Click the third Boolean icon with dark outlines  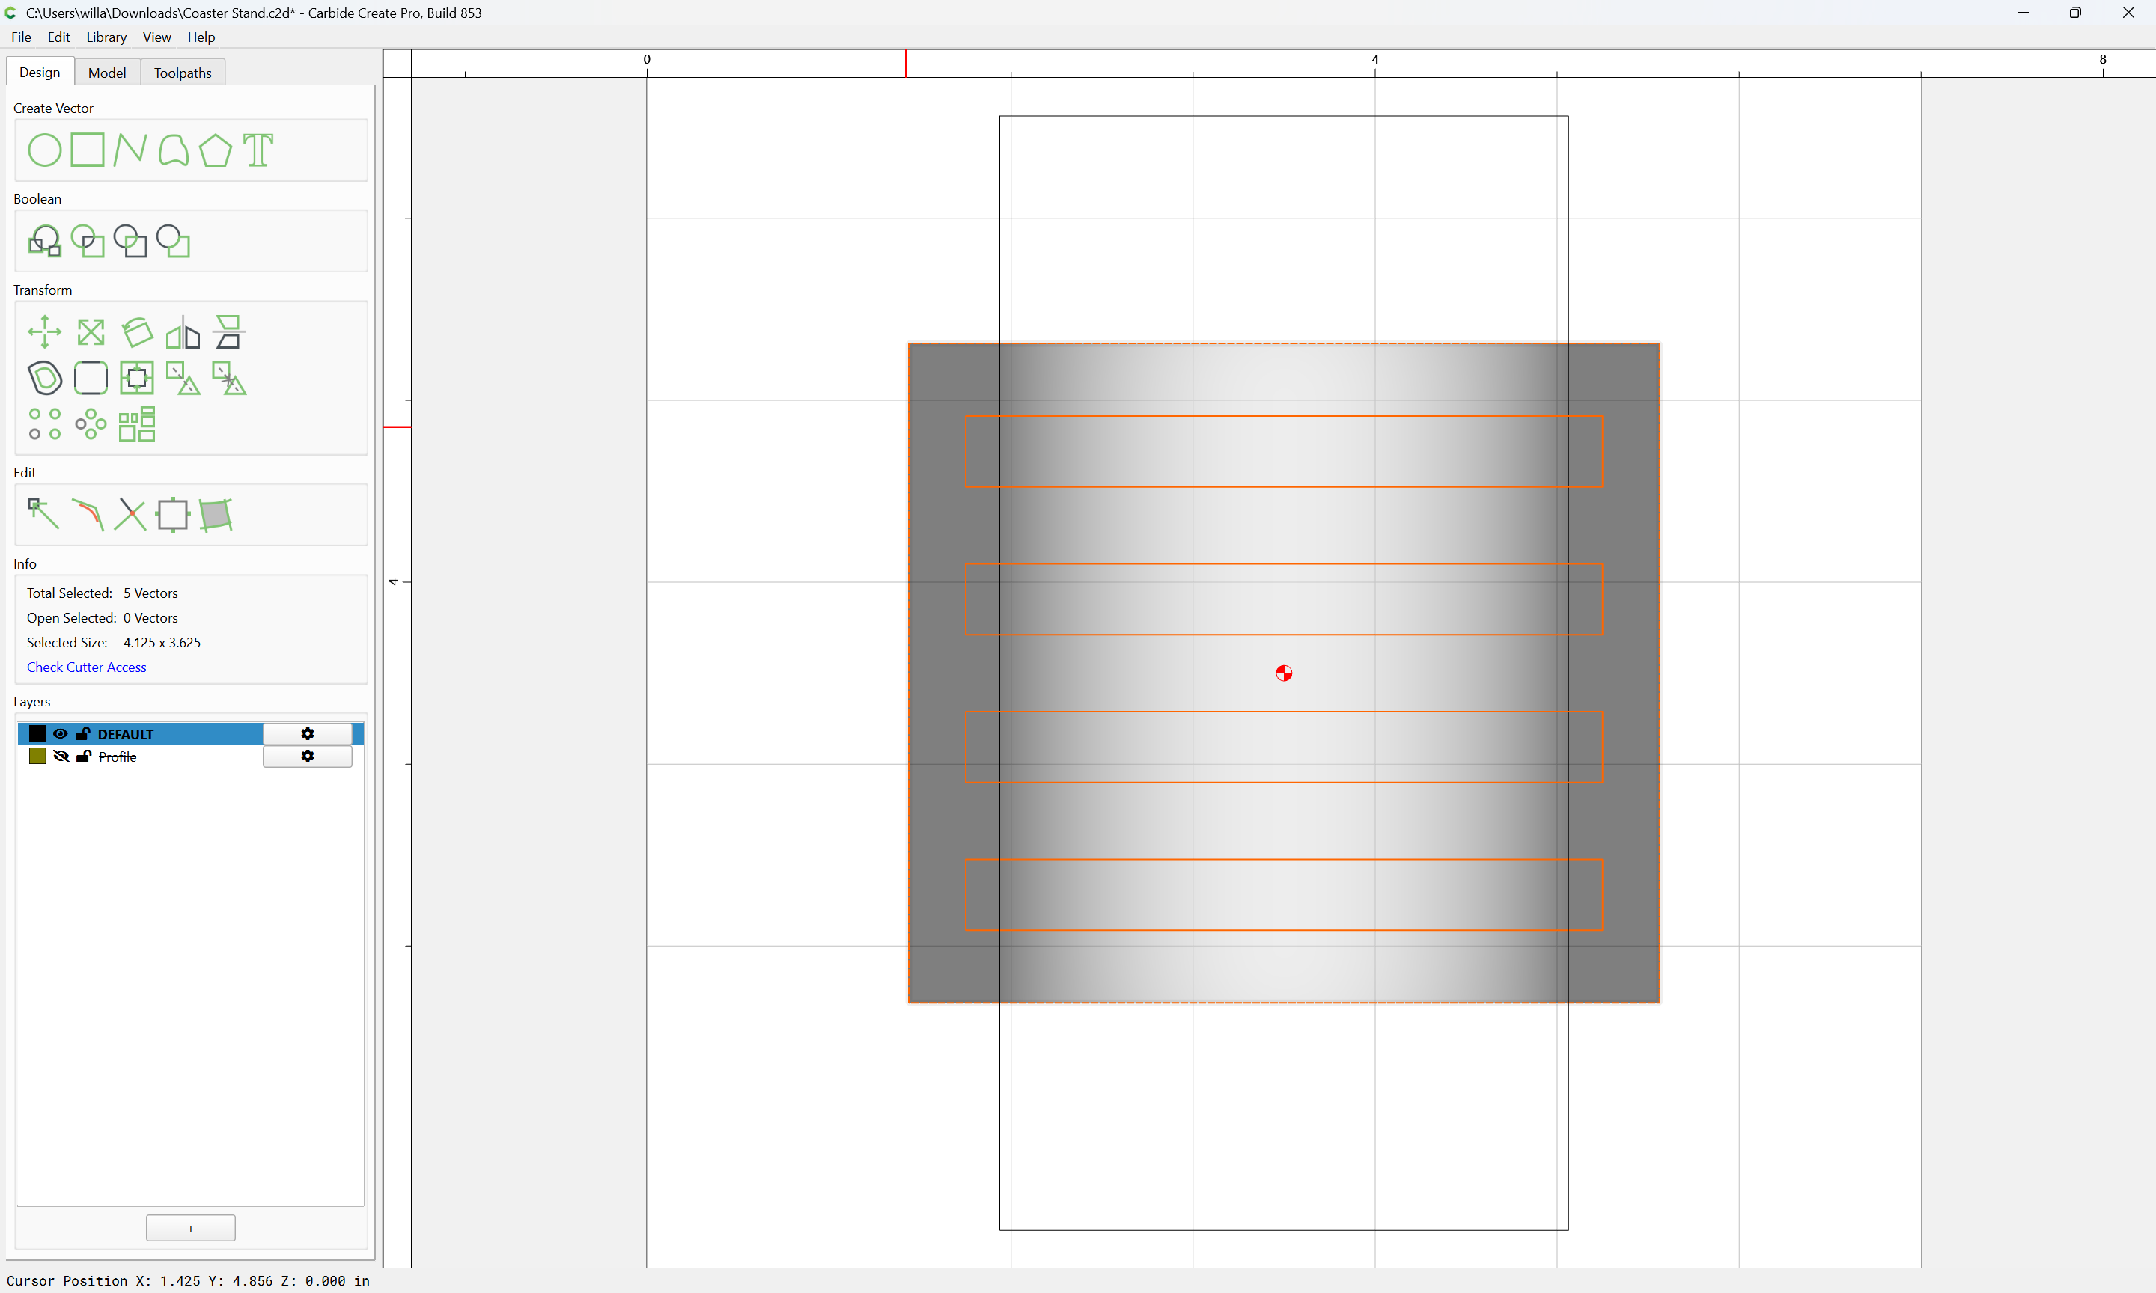130,242
